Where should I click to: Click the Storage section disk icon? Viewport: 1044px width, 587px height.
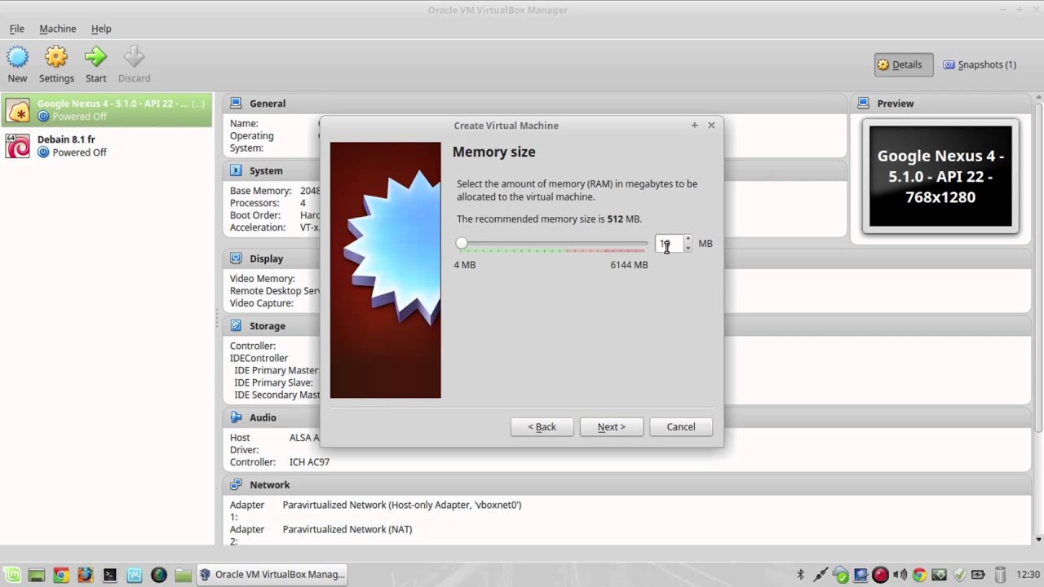(236, 325)
